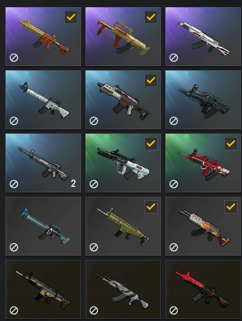Select the white-red purple-tier rifle thumbnail
Image resolution: width=242 pixels, height=321 pixels.
tap(203, 37)
